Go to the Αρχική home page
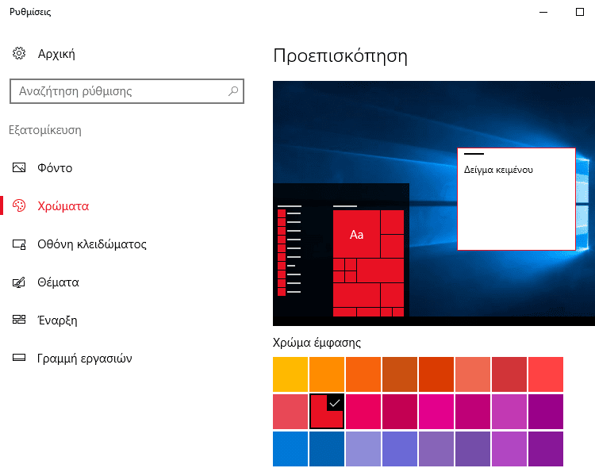Viewport: 595px width, 468px height. [x=56, y=54]
